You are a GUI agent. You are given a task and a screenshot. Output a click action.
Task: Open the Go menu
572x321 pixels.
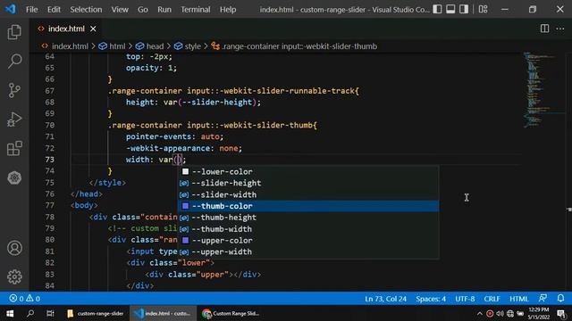coord(143,10)
